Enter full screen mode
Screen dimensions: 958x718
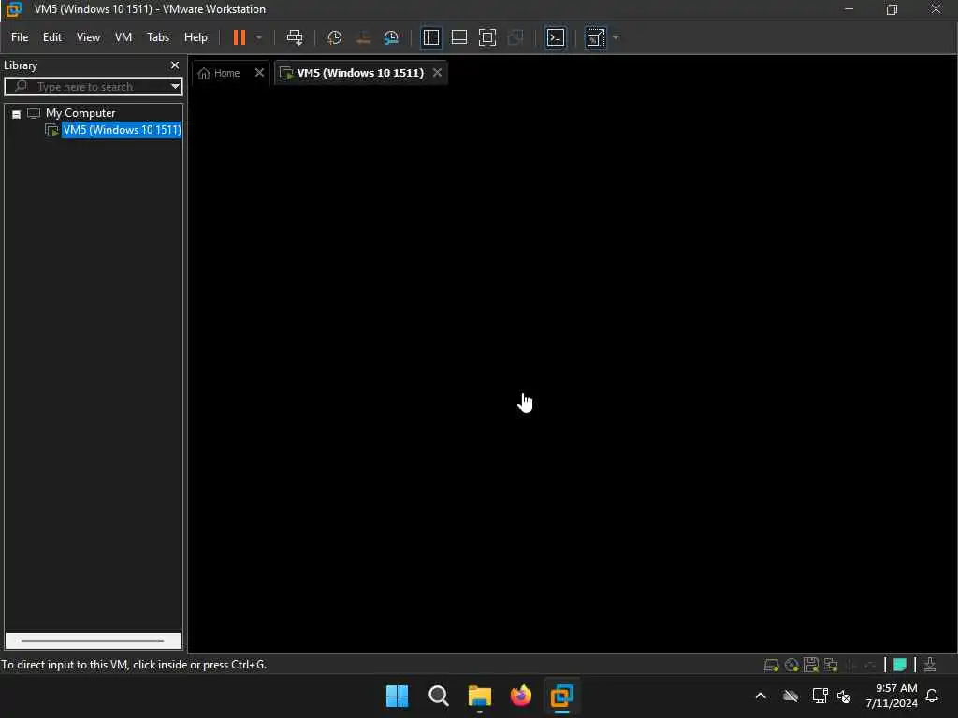[x=486, y=37]
